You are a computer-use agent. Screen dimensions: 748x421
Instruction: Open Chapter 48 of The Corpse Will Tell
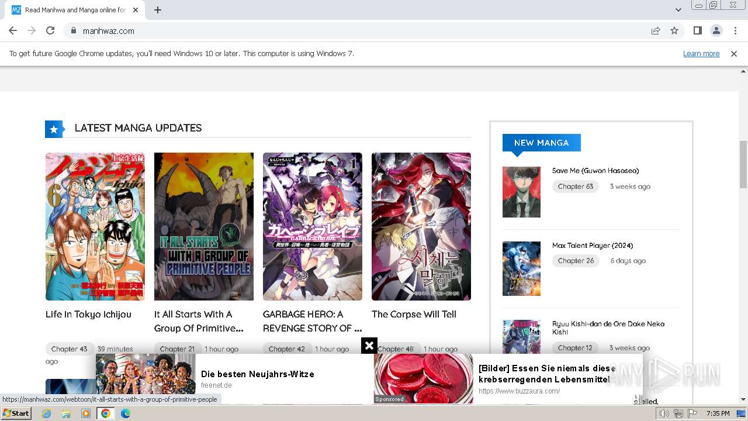tap(396, 349)
